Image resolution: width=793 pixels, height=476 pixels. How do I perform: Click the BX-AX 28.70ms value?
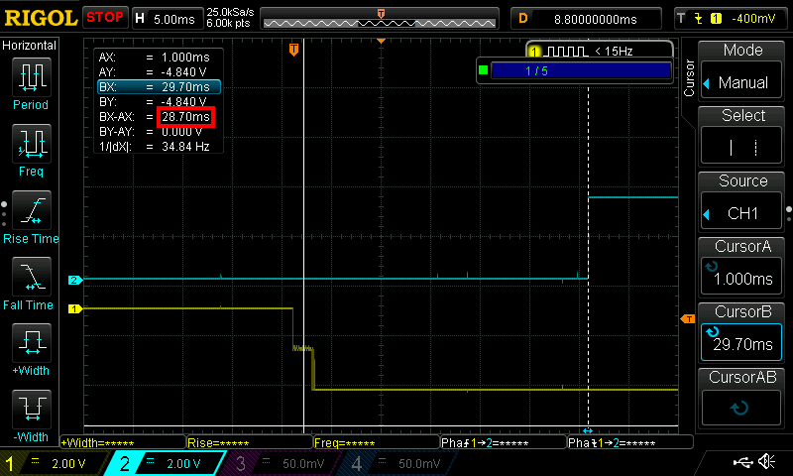185,117
